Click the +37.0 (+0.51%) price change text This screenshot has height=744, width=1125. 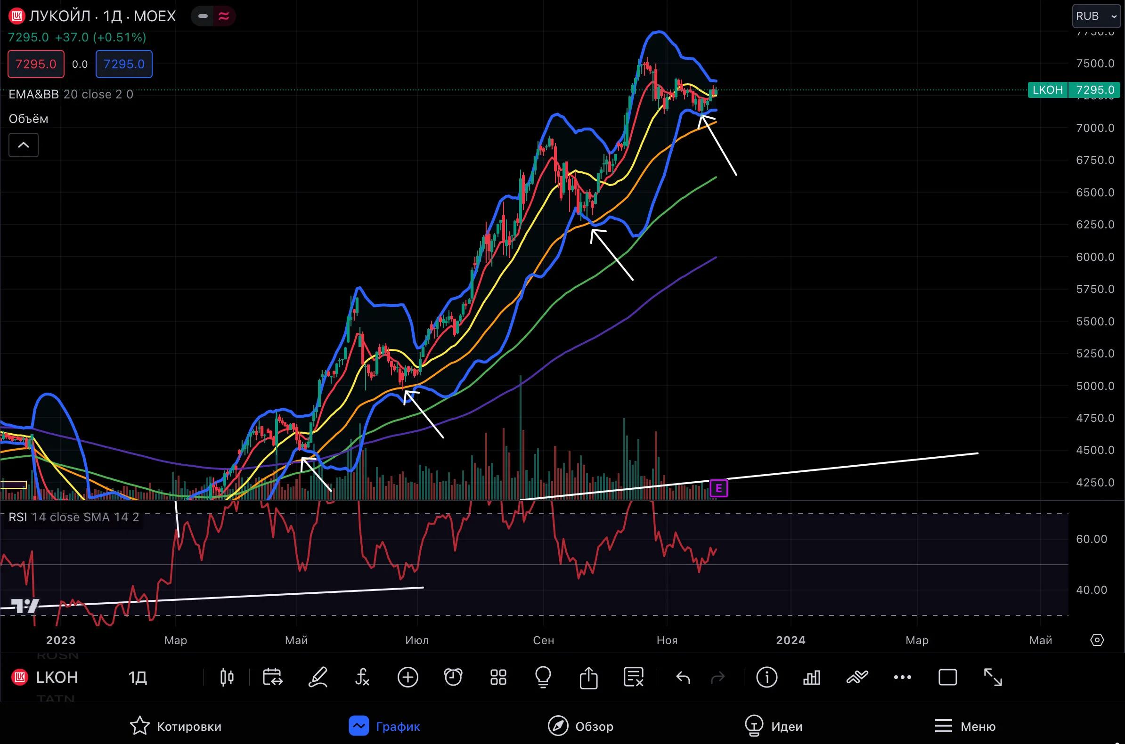(x=101, y=37)
